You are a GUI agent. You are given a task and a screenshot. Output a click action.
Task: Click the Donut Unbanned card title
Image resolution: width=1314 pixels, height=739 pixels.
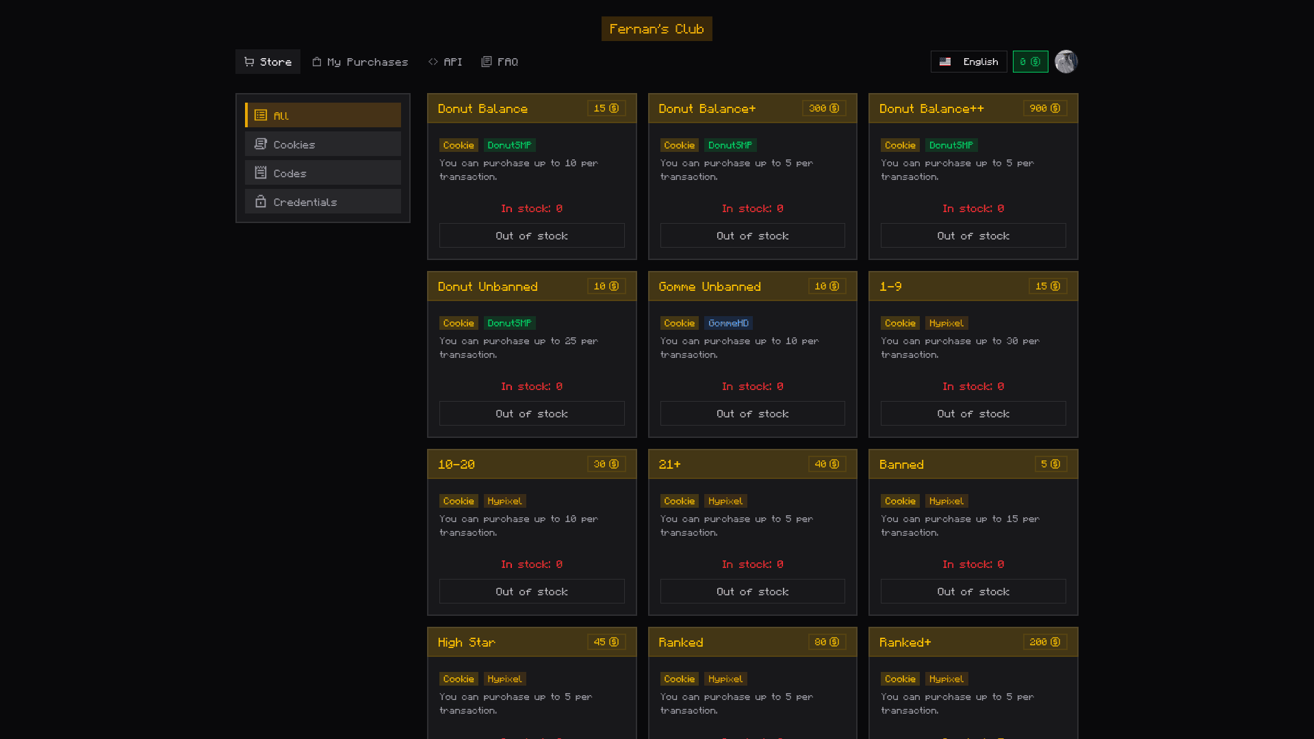pos(487,287)
